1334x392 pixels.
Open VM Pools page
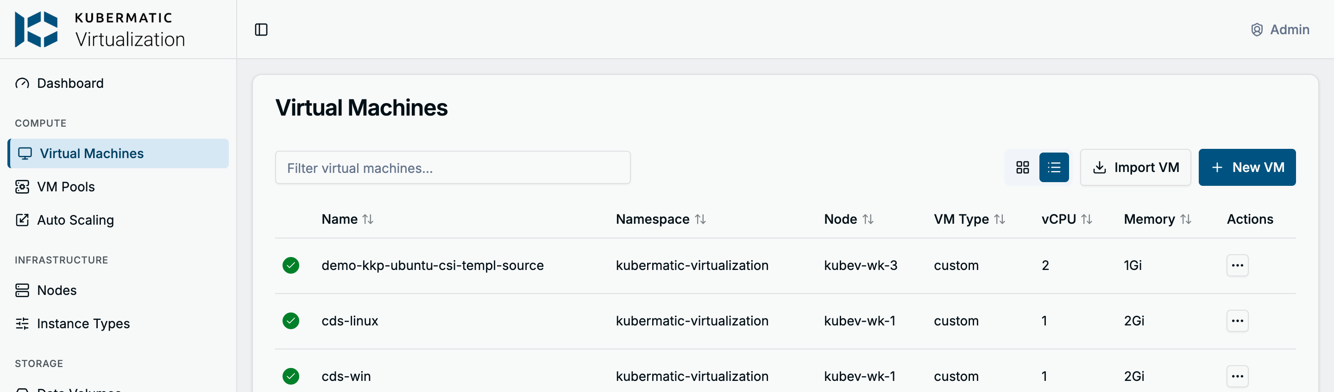click(x=118, y=187)
